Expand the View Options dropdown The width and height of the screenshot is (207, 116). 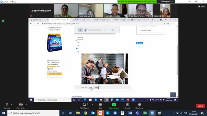[167, 2]
